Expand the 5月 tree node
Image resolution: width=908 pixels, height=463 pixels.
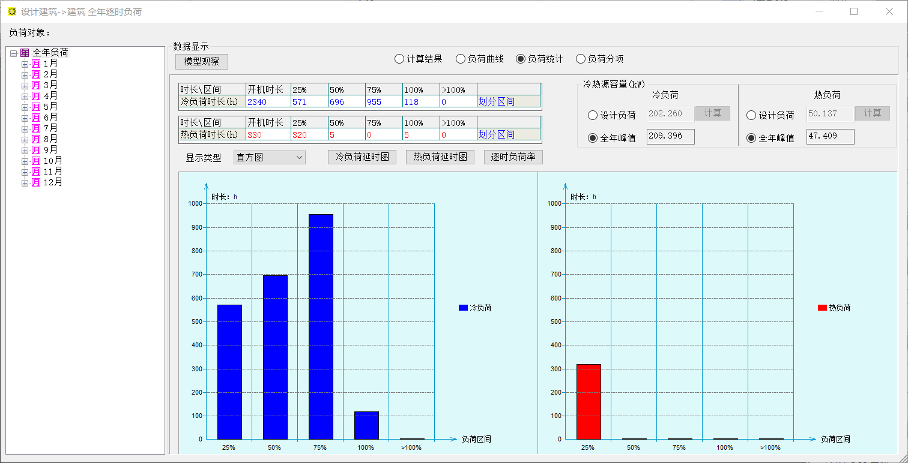coord(25,107)
